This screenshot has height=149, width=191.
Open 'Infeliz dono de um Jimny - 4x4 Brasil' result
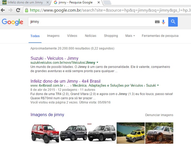[66, 81]
